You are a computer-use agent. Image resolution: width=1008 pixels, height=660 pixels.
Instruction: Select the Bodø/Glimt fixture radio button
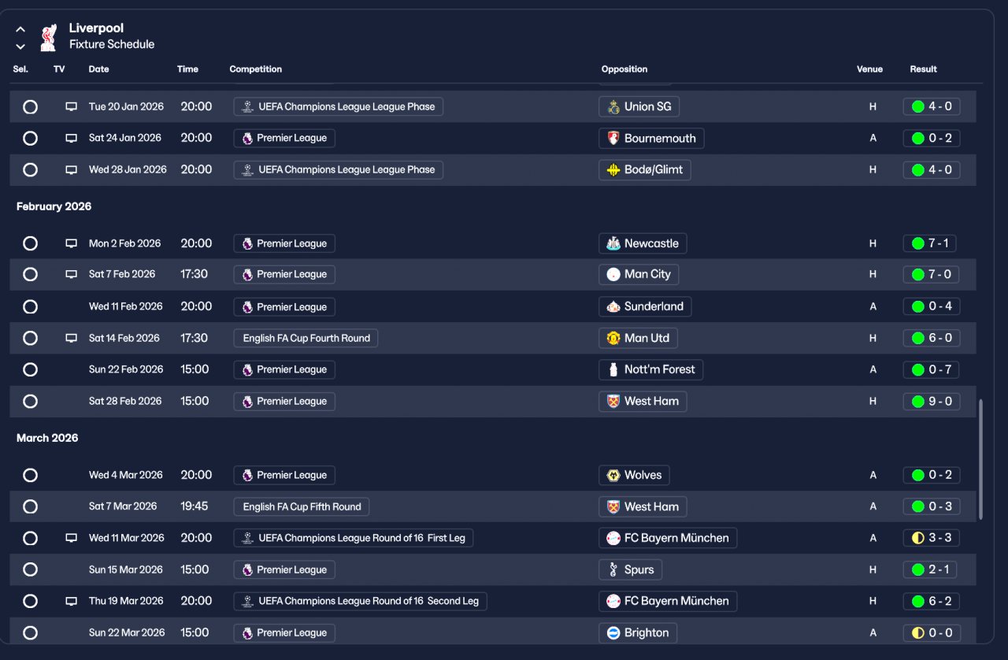30,169
